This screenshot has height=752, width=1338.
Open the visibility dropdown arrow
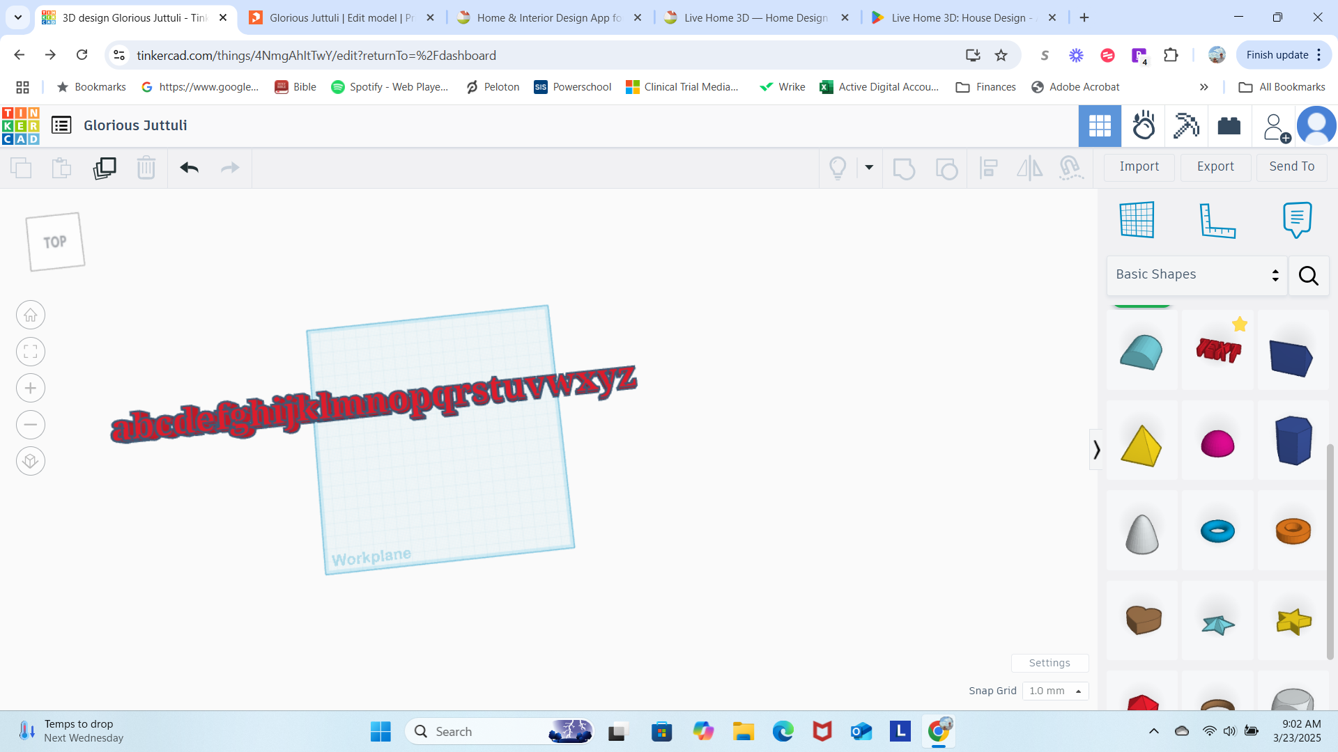coord(869,167)
